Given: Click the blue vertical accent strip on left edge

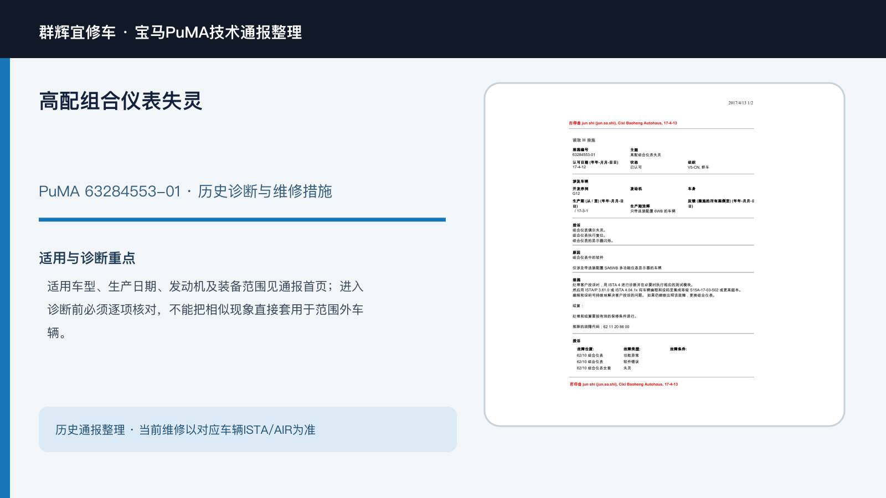Looking at the screenshot, I should [5, 278].
